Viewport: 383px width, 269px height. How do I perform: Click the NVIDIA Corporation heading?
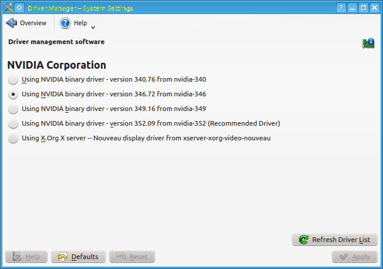[56, 65]
